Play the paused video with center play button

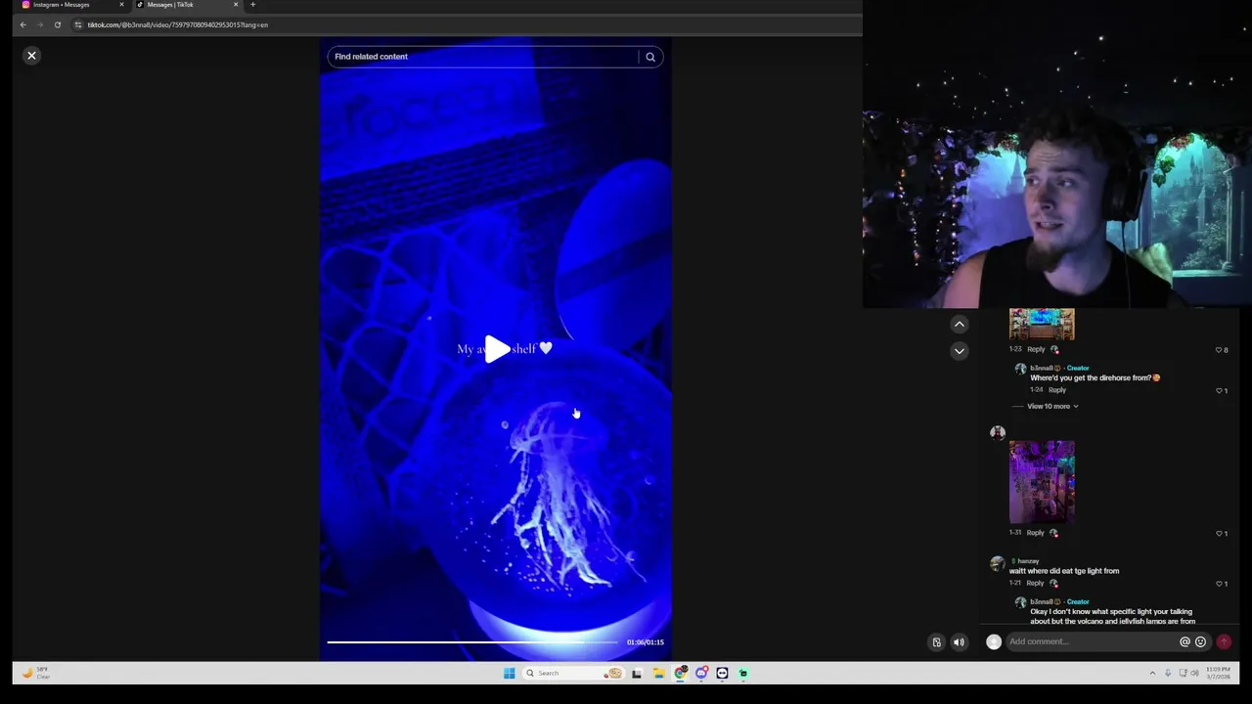(x=497, y=349)
